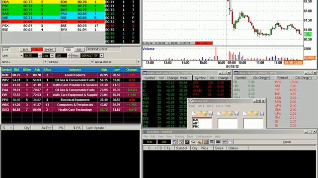Viewport: 318px width, 178px height.
Task: Click checked-folder icon above the HAL list
Action: pos(205,114)
